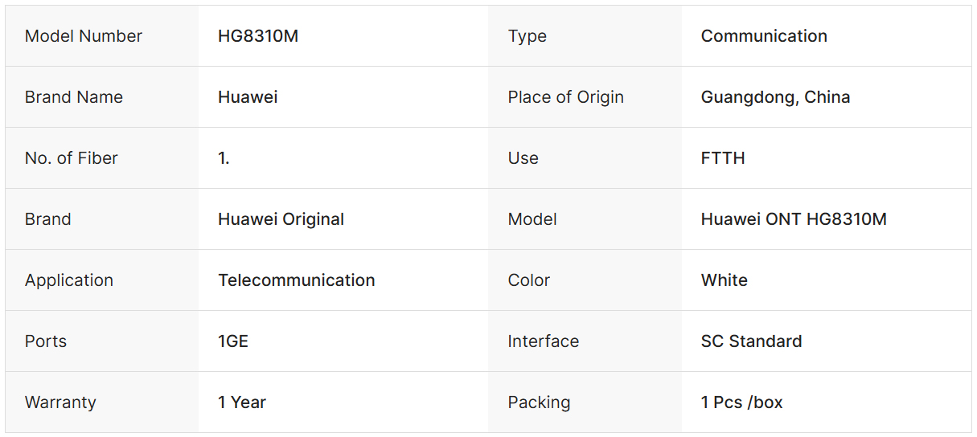Select the SC Standard interface value
Viewport: 977px width, 437px height.
click(751, 341)
